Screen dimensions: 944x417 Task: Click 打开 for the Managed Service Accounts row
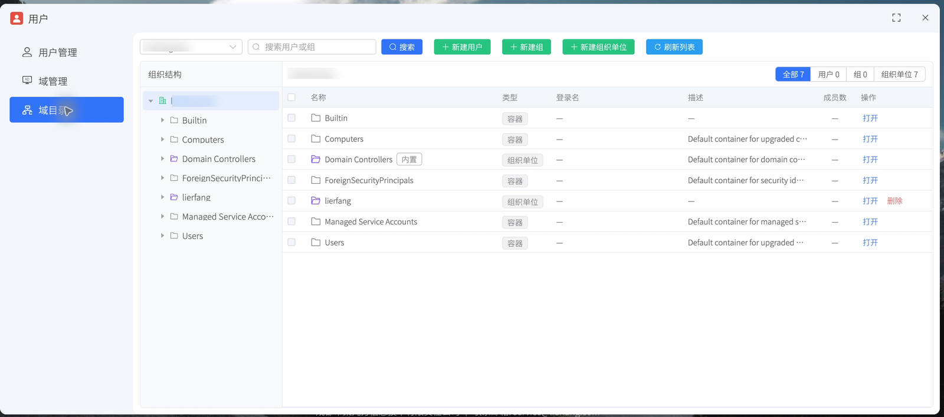(870, 222)
